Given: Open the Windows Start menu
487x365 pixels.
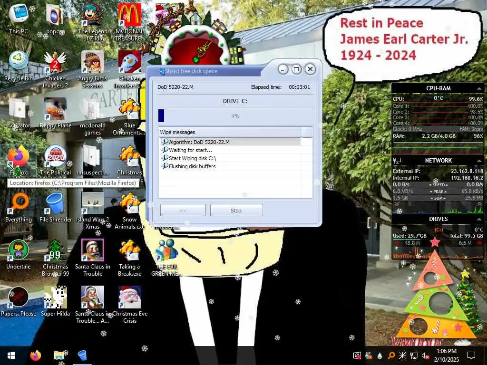Looking at the screenshot, I should coord(11,355).
